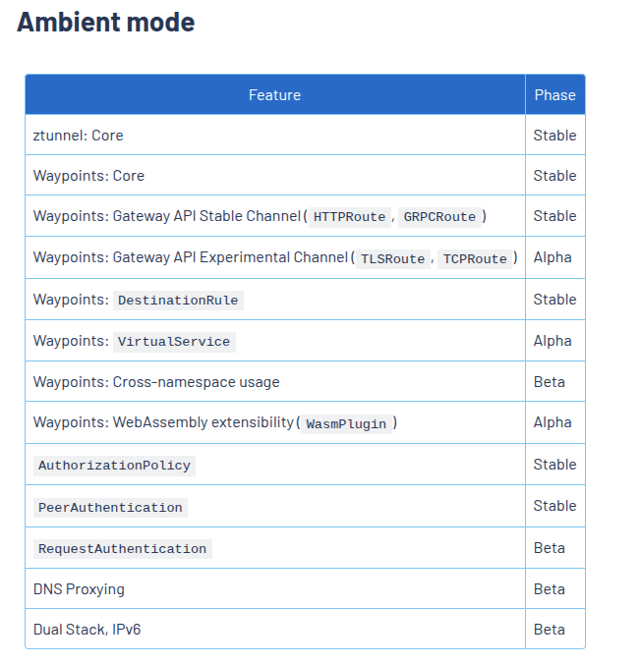640x664 pixels.
Task: Select the "WasmPlugin" code label
Action: (346, 424)
